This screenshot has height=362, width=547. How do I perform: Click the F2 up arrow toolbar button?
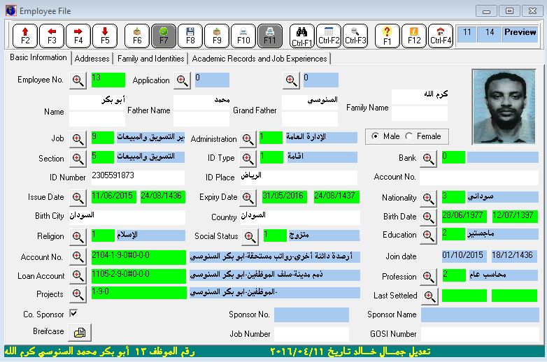[25, 35]
